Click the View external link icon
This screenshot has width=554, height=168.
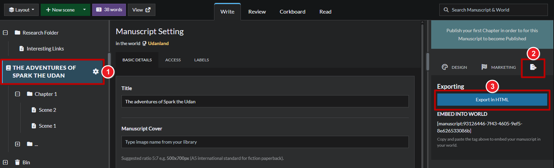click(x=148, y=10)
